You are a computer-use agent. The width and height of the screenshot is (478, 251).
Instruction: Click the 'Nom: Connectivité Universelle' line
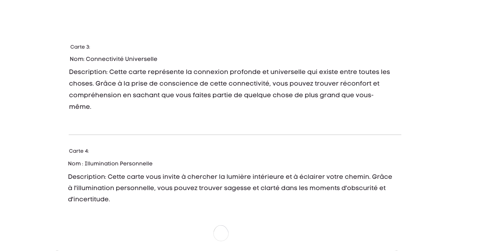[113, 59]
